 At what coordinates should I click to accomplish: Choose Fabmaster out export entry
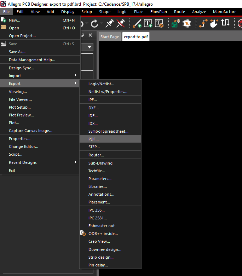[110, 225]
